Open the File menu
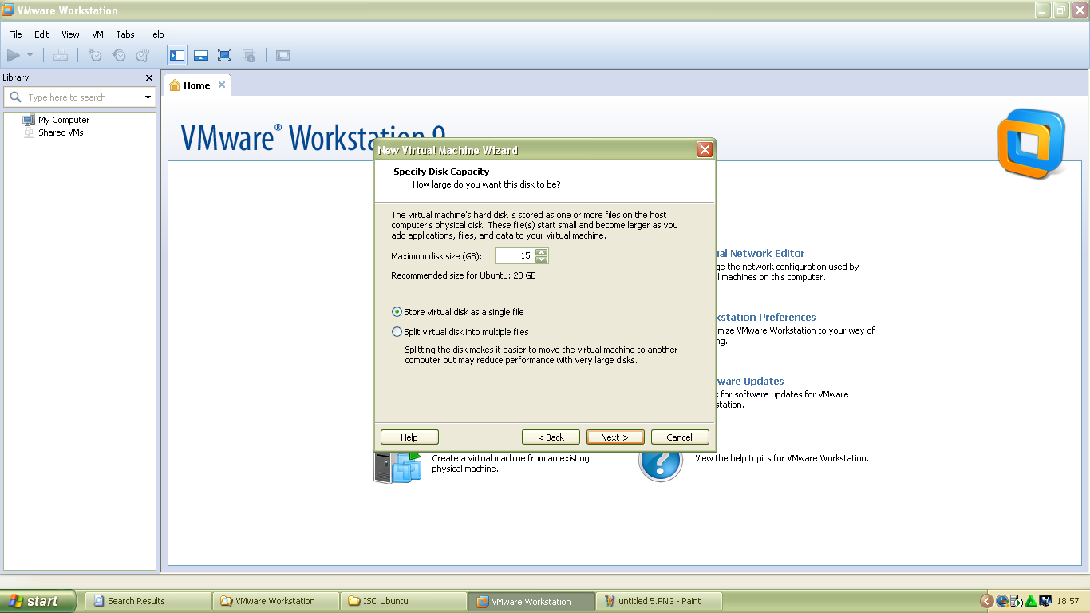Viewport: 1090px width, 613px height. point(15,34)
